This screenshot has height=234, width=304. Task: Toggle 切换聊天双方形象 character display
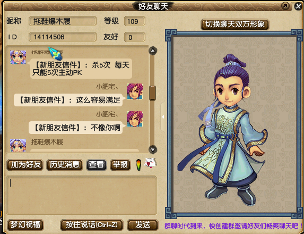235,24
